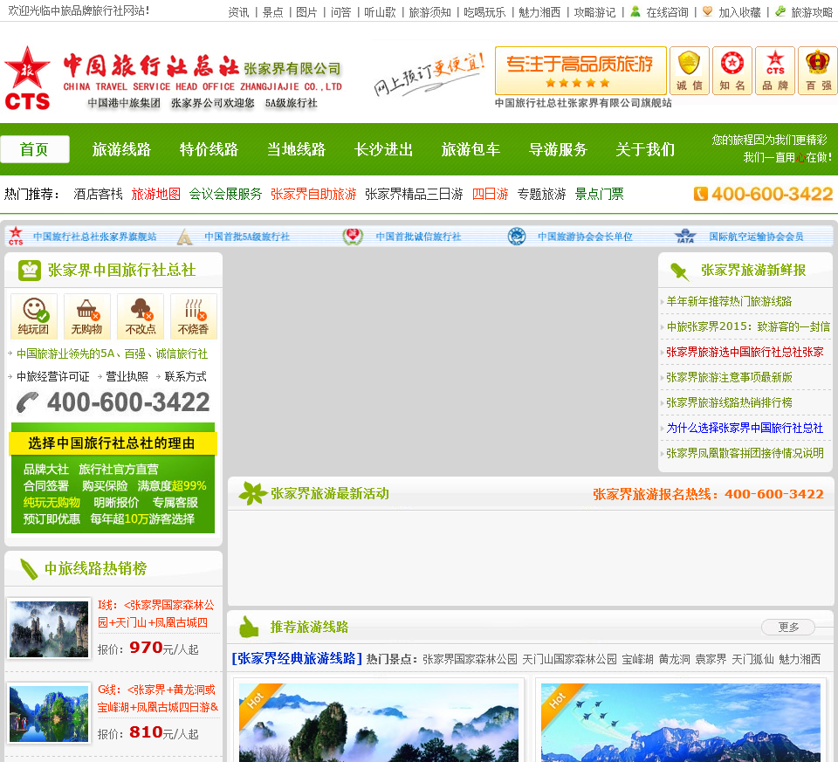
Task: Click the IATA logo icon
Action: pyautogui.click(x=685, y=237)
